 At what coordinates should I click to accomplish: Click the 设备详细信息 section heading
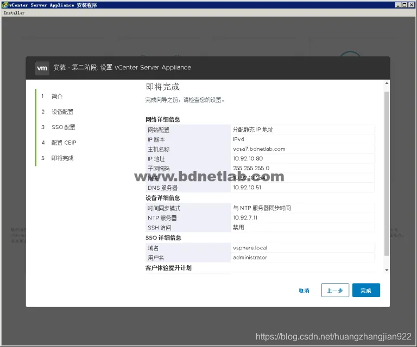163,198
